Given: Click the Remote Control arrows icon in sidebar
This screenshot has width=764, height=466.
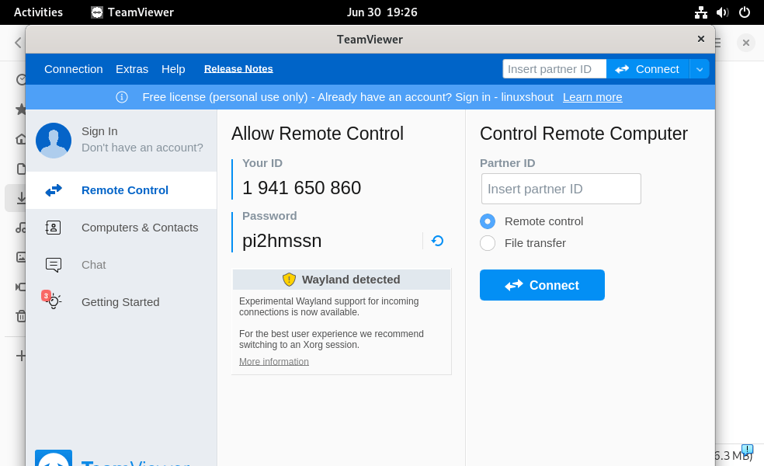Looking at the screenshot, I should 54,190.
